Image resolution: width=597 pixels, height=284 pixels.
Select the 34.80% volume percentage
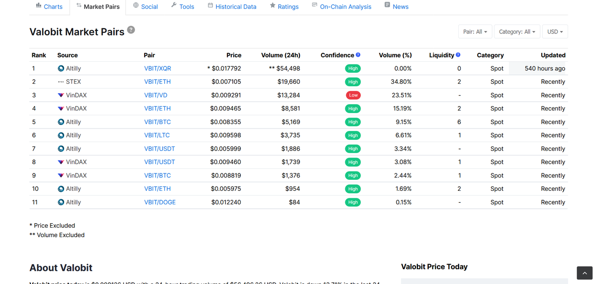401,82
